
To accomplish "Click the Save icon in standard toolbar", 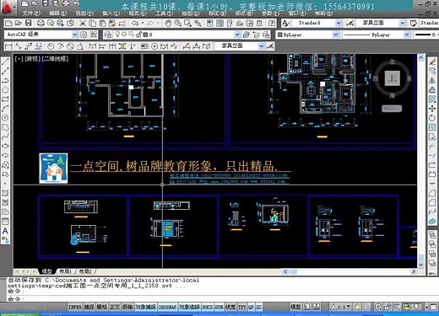I will [28, 23].
